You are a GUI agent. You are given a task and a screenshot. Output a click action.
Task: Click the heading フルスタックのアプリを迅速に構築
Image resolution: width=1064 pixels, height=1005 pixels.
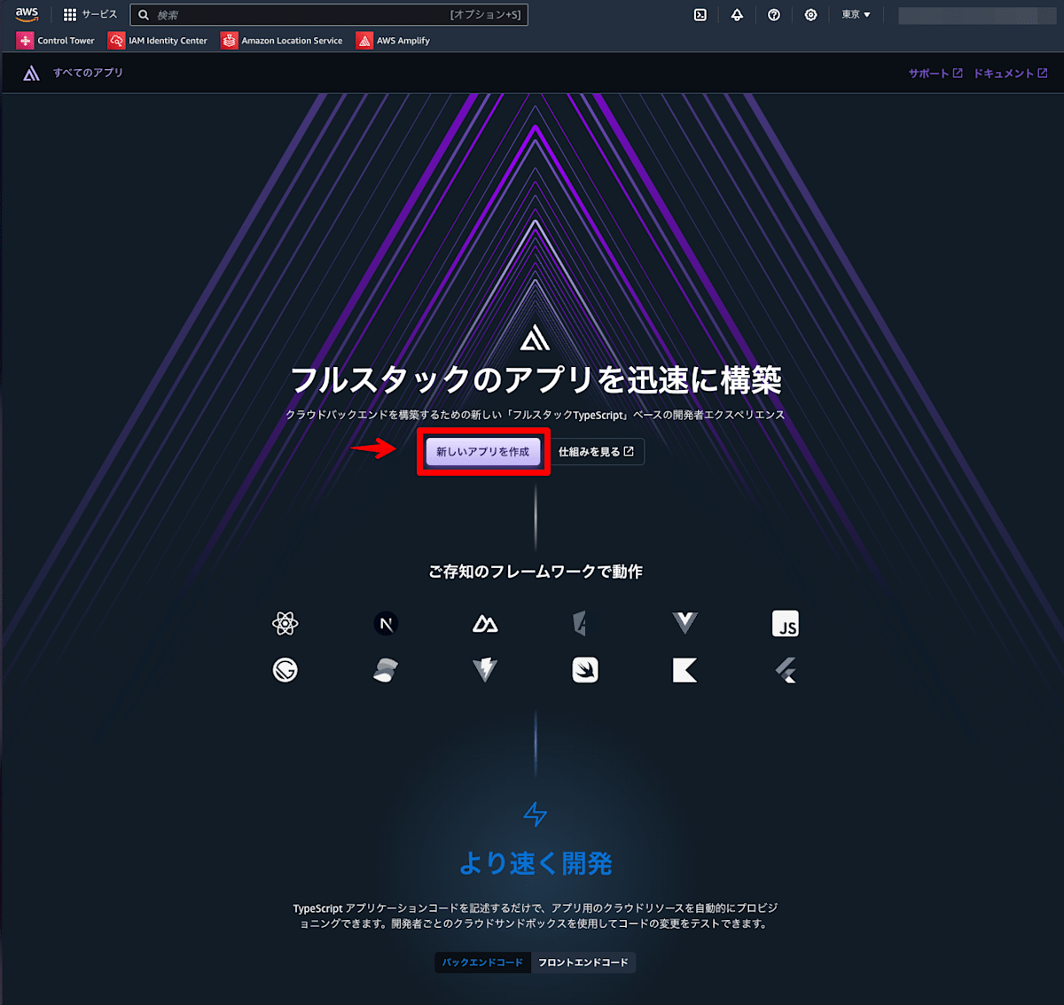(x=536, y=380)
